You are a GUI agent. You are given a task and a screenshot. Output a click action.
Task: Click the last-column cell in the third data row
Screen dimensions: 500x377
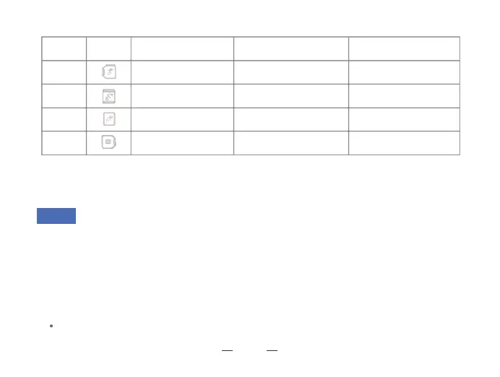click(x=404, y=119)
